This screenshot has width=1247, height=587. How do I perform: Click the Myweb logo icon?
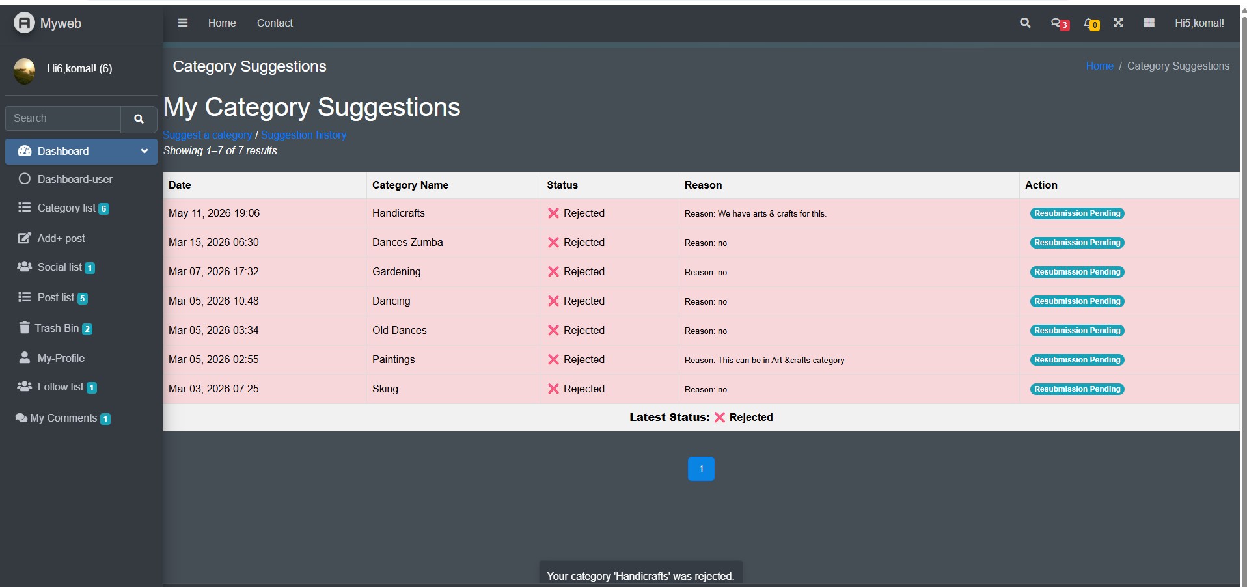click(x=24, y=23)
